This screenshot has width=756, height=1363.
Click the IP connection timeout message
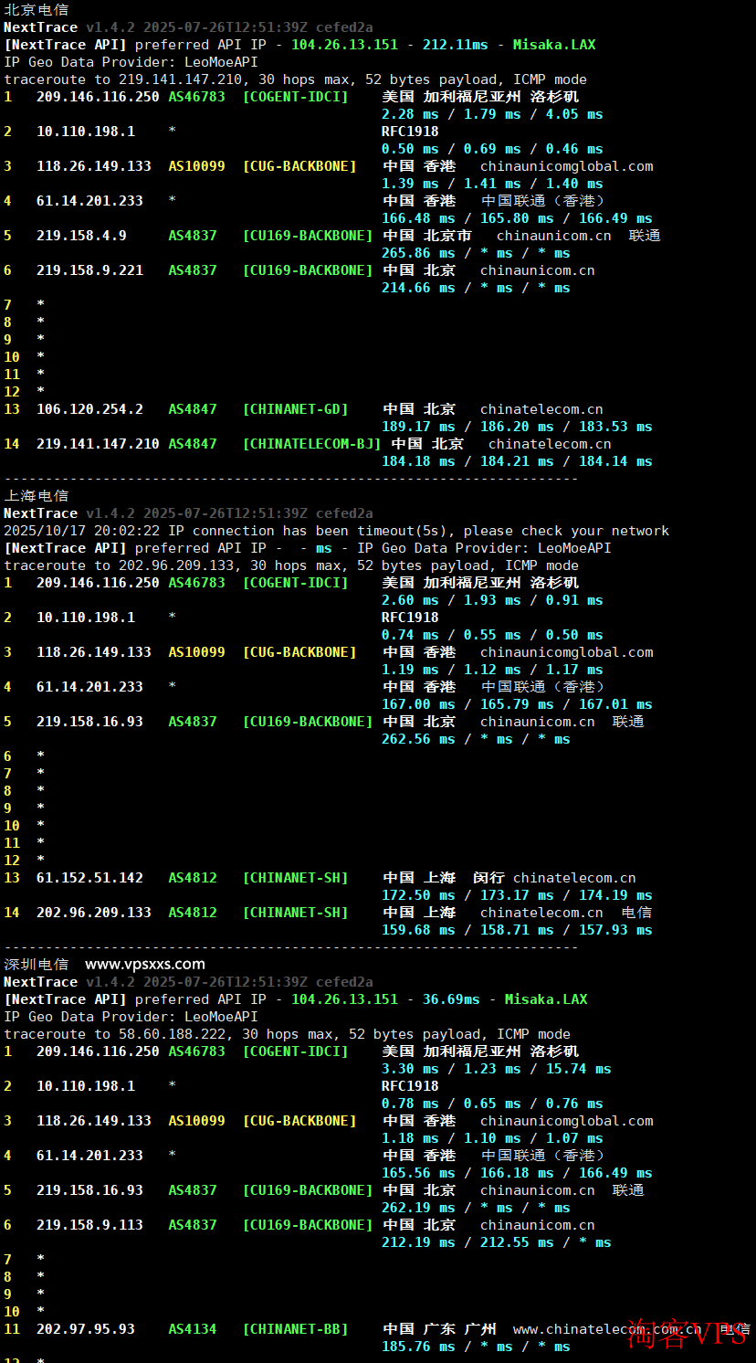pos(336,531)
